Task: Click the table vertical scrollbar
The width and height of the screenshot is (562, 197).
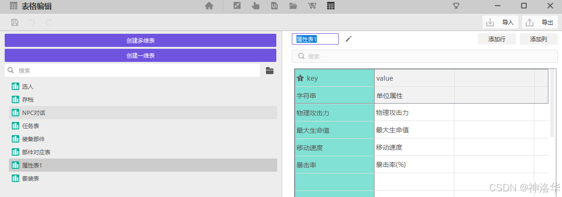Action: (x=552, y=103)
